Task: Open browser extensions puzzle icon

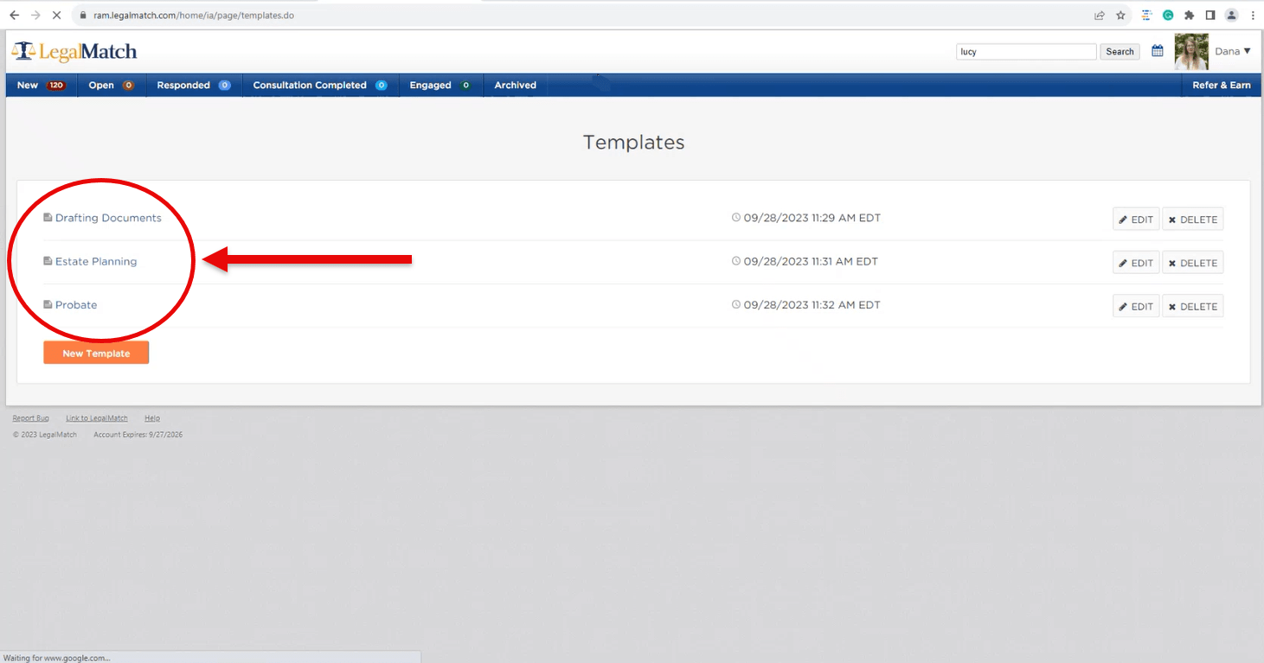Action: (1190, 15)
